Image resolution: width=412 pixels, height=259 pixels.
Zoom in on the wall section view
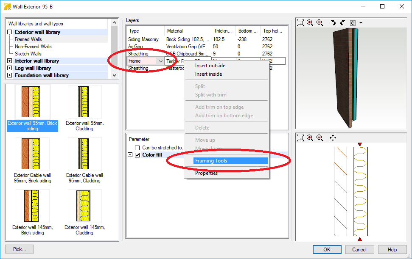[x=310, y=138]
